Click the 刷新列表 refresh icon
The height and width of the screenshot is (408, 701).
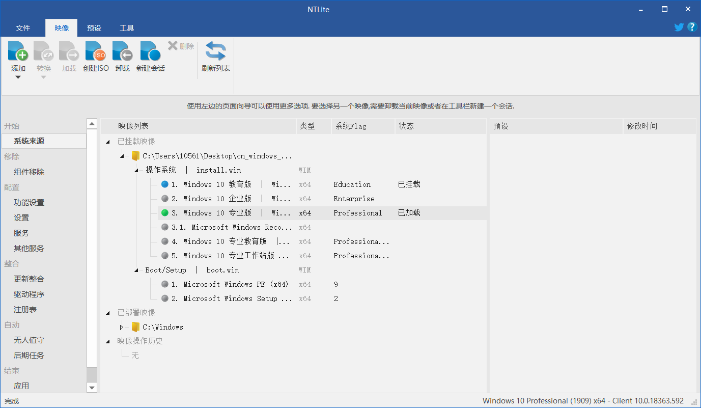click(216, 51)
